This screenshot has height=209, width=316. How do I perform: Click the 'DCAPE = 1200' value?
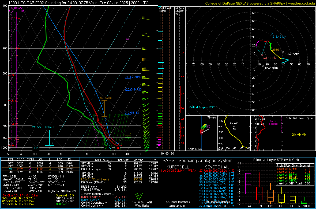point(12,188)
